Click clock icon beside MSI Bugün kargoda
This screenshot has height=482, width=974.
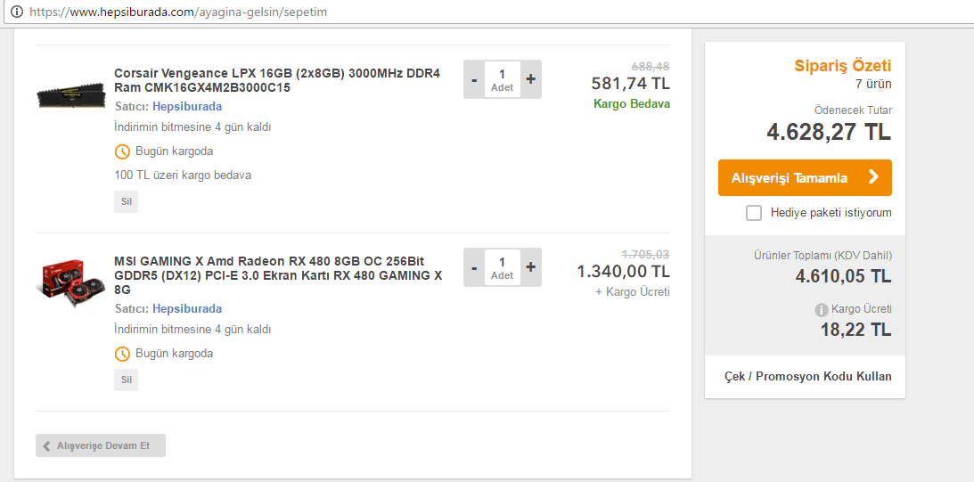click(x=122, y=354)
